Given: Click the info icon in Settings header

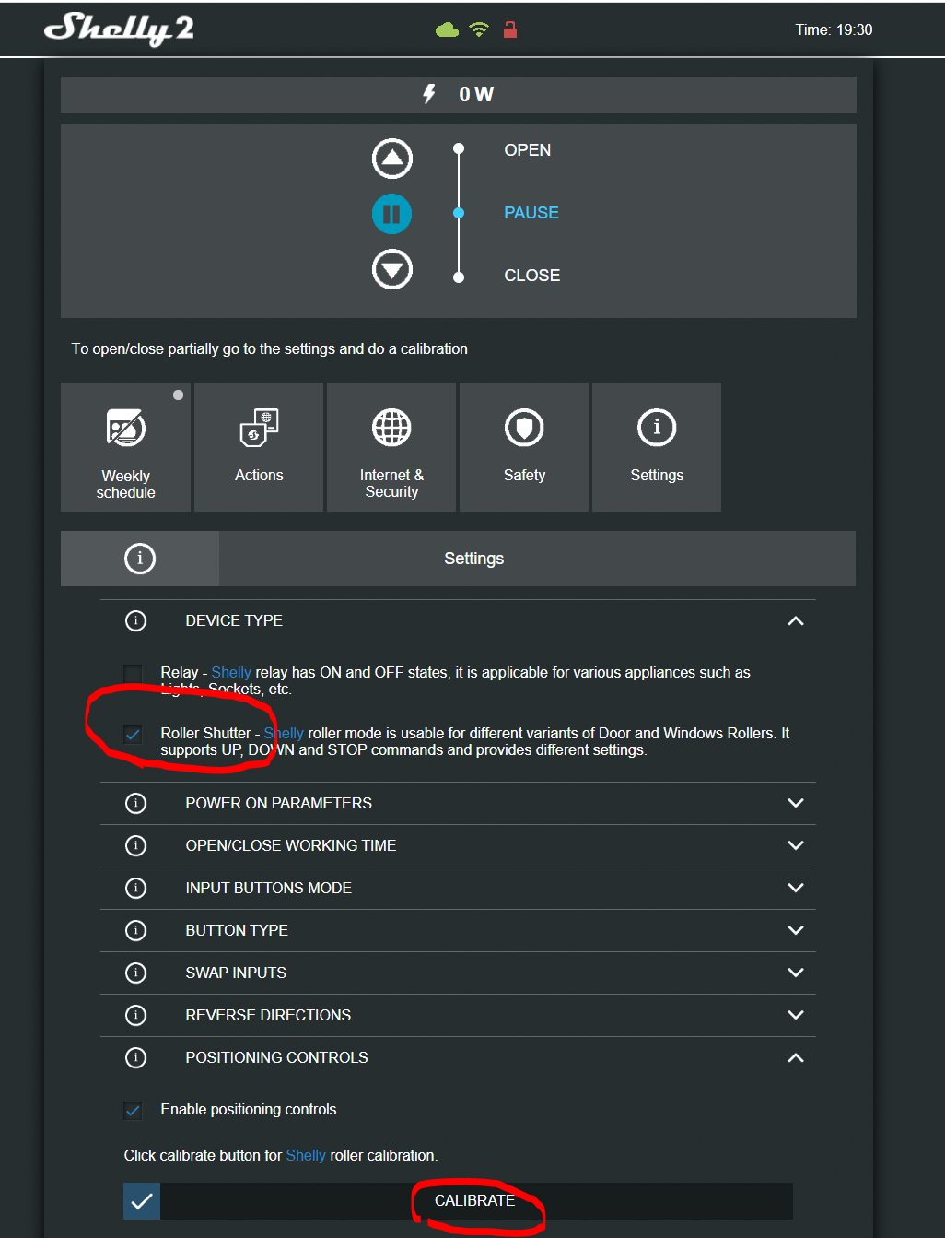Looking at the screenshot, I should coord(140,558).
